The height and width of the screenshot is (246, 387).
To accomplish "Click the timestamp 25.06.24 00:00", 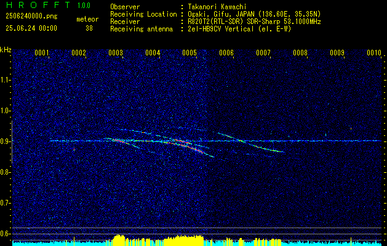I will (x=31, y=28).
